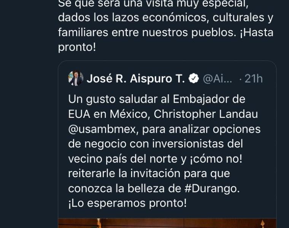Click "de negocio con inversionistas del" line
The width and height of the screenshot is (289, 228).
(156, 144)
